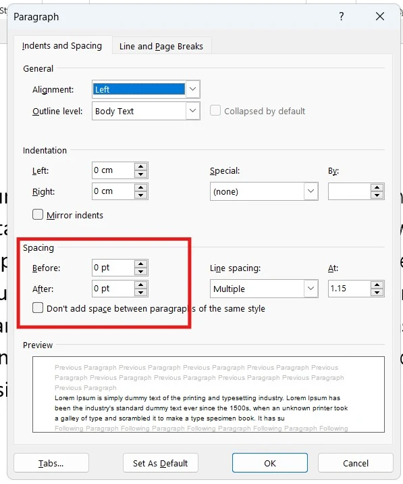Increase the At value with up arrow

(377, 285)
